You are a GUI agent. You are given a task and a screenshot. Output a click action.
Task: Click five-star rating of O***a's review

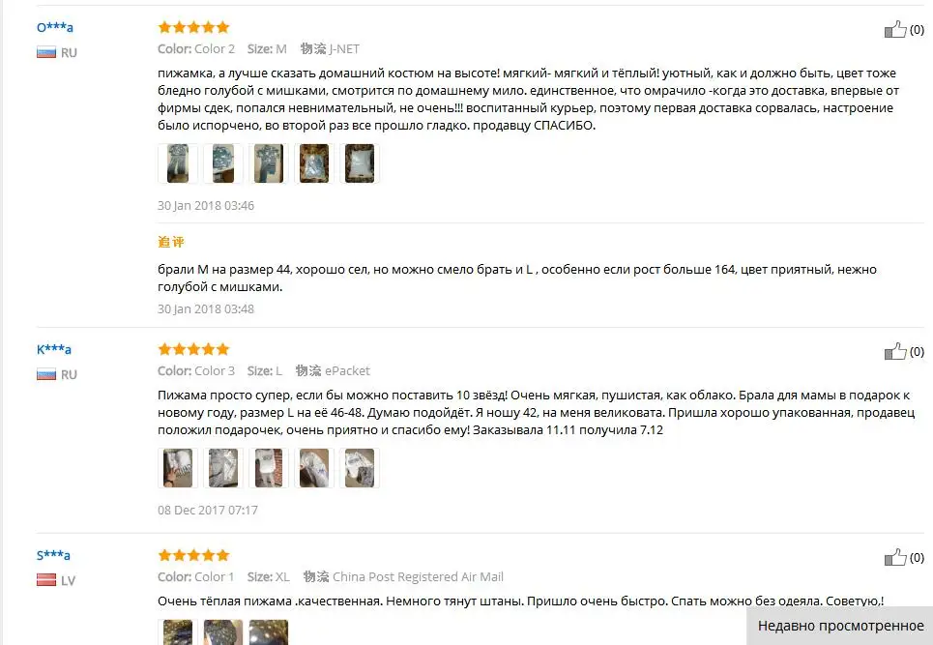coord(193,27)
